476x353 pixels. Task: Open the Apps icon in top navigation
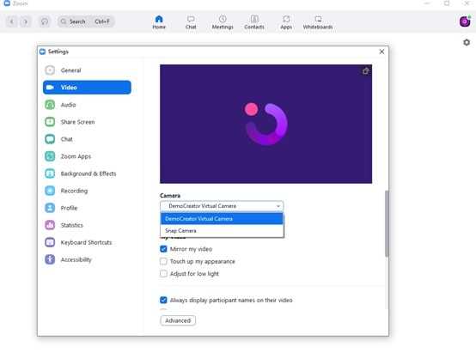click(x=286, y=19)
